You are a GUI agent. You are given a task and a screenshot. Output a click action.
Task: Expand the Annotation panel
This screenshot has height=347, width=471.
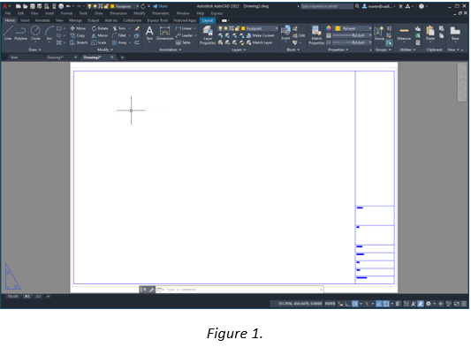[x=170, y=49]
